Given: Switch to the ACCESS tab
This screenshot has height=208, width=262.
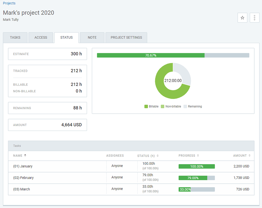Looking at the screenshot, I should pyautogui.click(x=41, y=37).
